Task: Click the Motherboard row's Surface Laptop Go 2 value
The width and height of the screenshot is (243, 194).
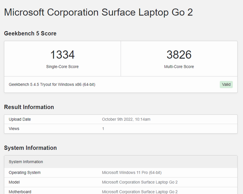Action: pyautogui.click(x=140, y=192)
